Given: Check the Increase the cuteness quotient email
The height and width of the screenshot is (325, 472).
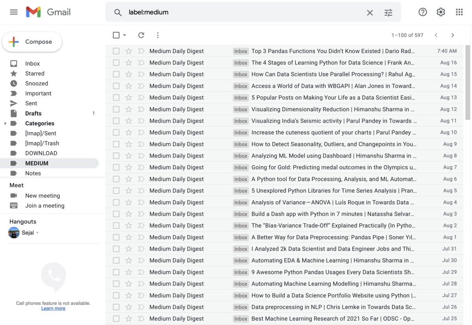Looking at the screenshot, I should 116,132.
